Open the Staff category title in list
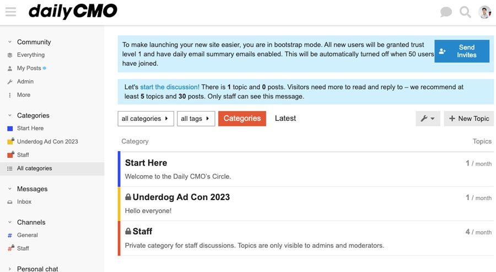Image resolution: width=496 pixels, height=272 pixels. (142, 231)
